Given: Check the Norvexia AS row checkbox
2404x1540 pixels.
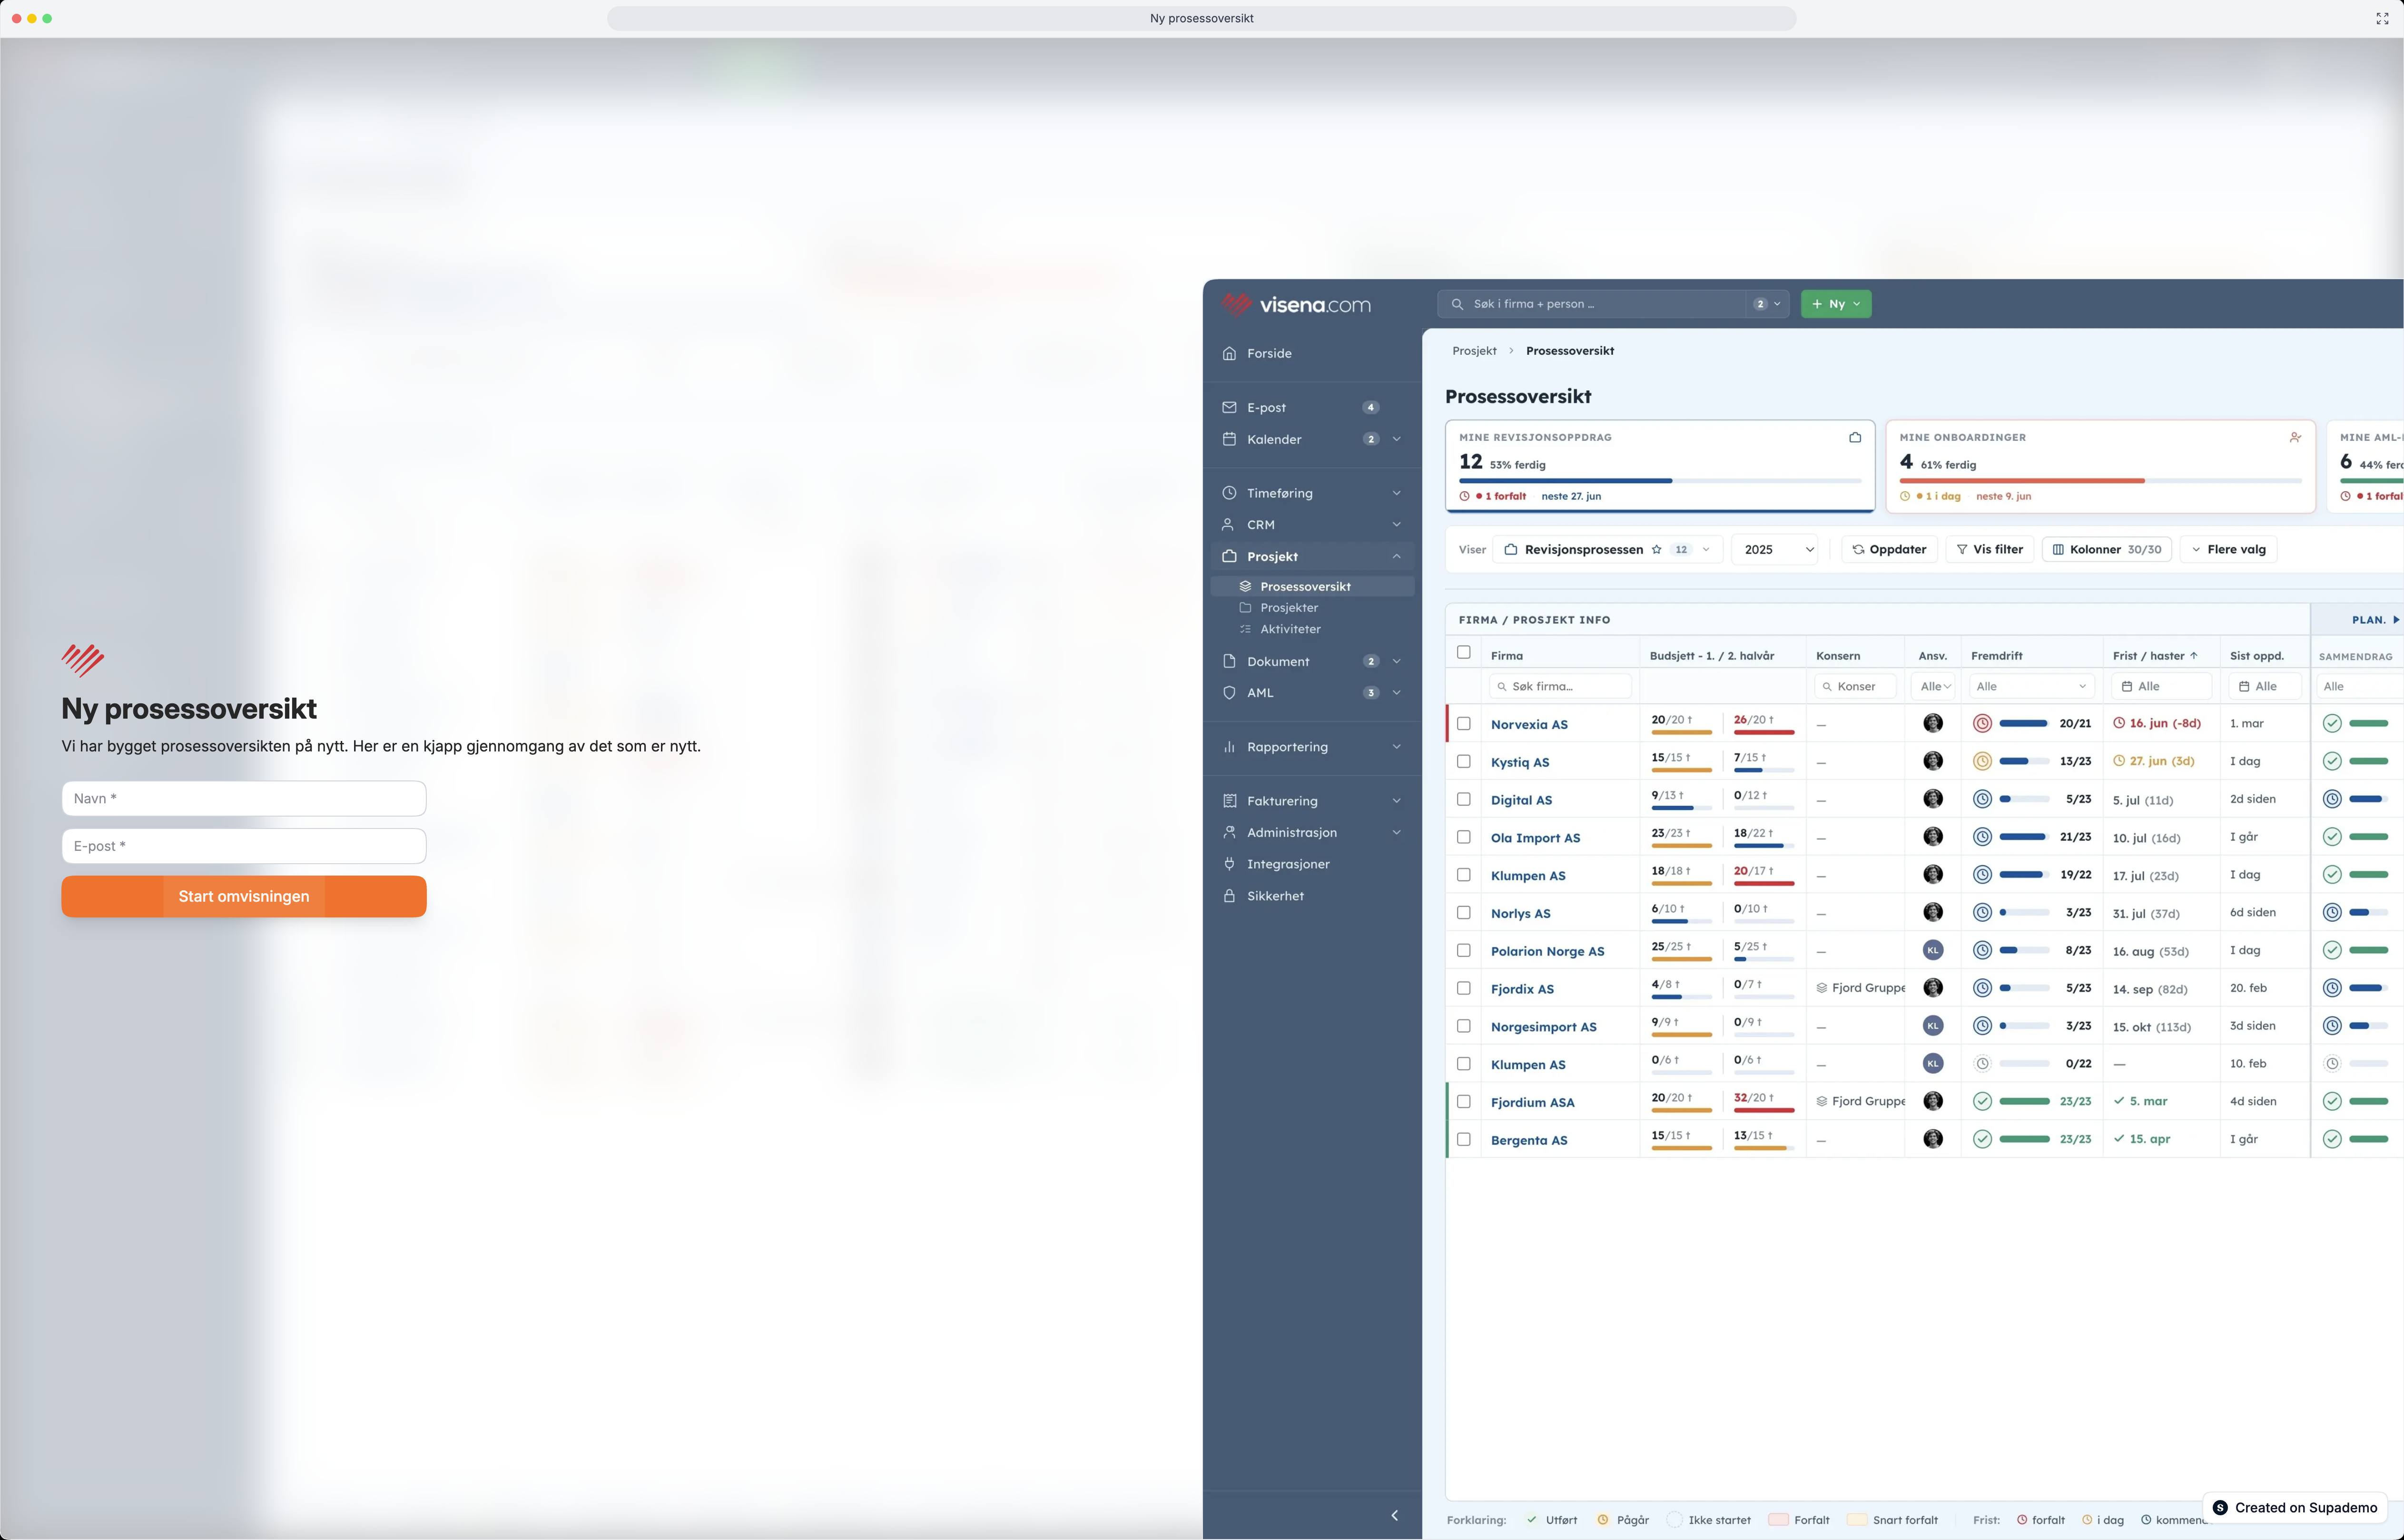Looking at the screenshot, I should click(x=1464, y=723).
